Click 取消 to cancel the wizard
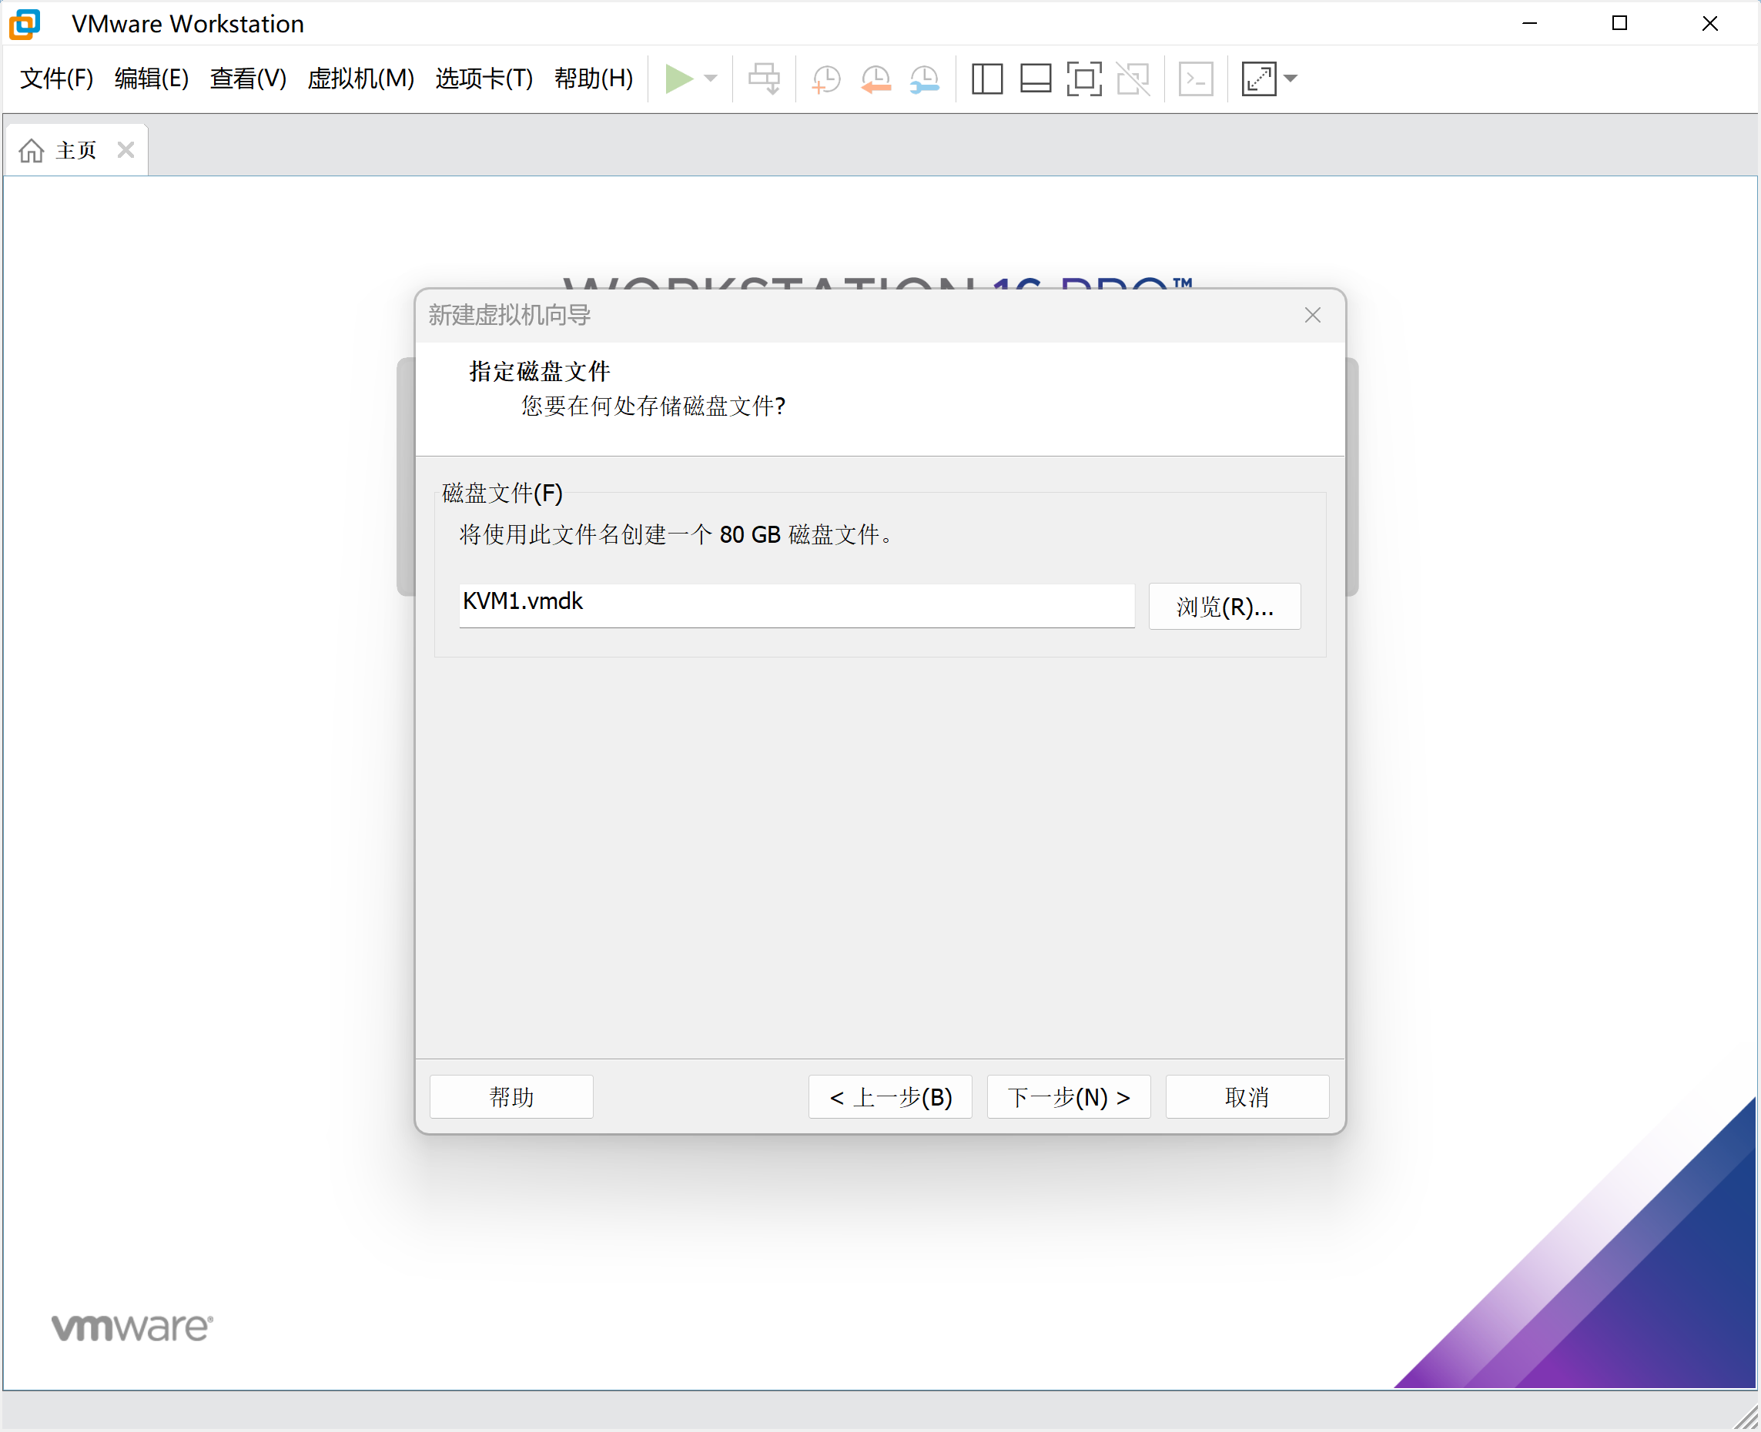The height and width of the screenshot is (1432, 1761). pyautogui.click(x=1247, y=1097)
